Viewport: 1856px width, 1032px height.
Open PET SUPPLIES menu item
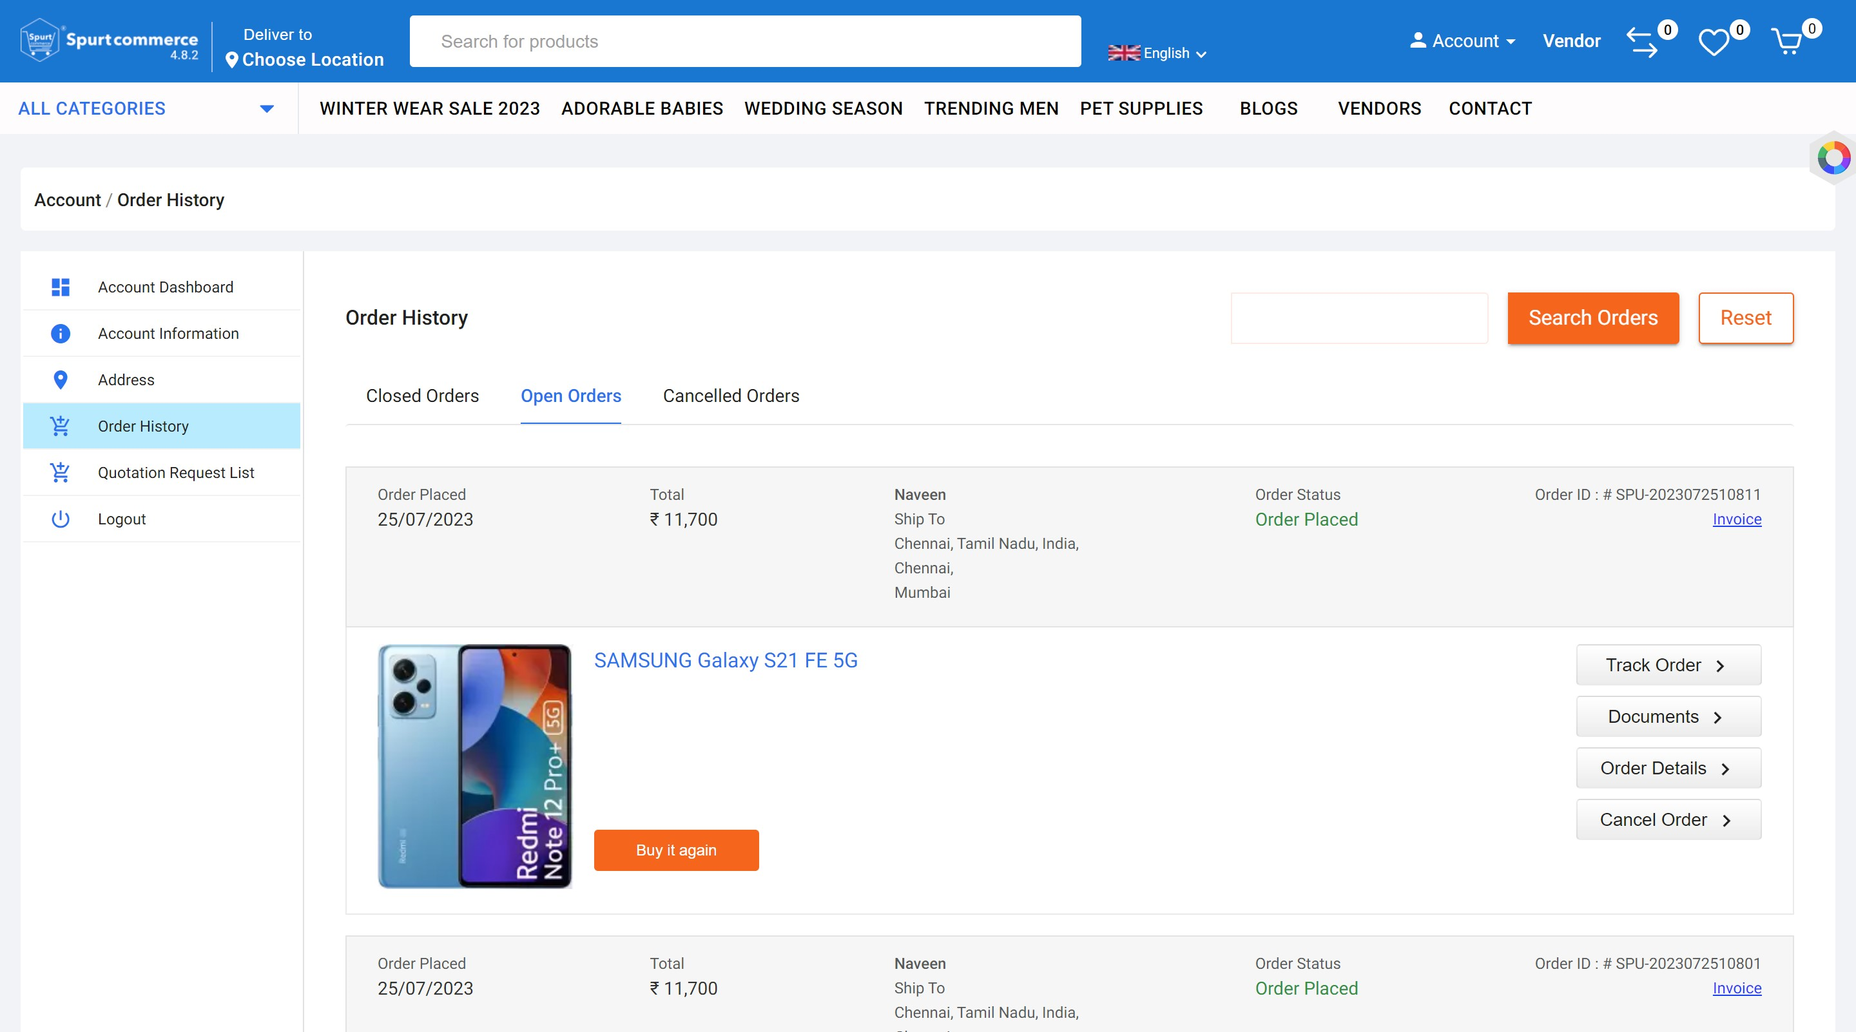pos(1141,109)
